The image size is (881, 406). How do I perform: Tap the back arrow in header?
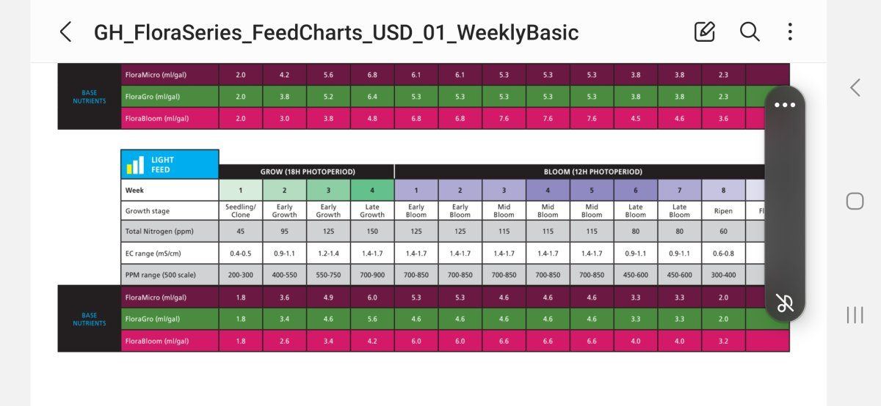click(x=65, y=32)
